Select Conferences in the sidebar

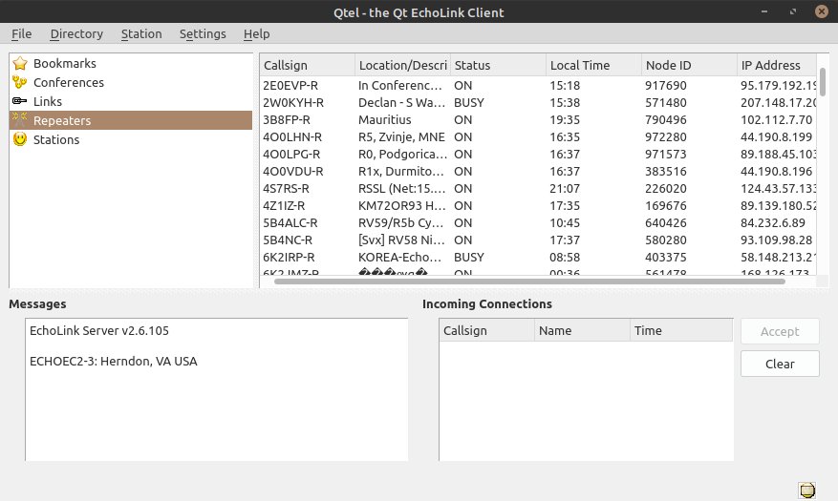click(130, 82)
